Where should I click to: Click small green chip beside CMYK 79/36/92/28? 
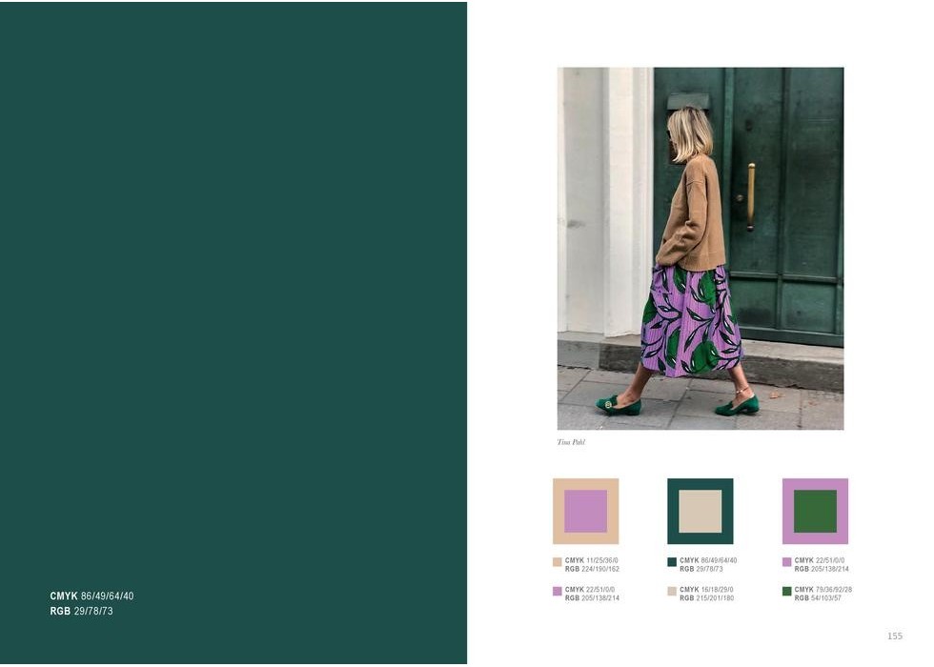tap(787, 592)
